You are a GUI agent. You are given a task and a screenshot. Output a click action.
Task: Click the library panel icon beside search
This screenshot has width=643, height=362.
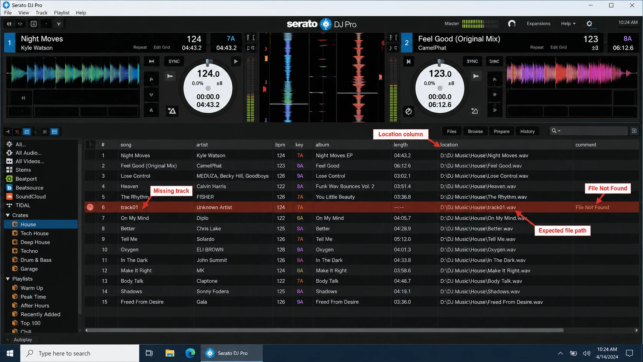(x=634, y=131)
